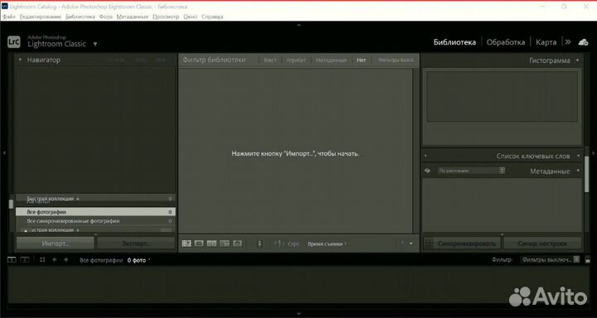Go back with left arrow in filmstrip bar
597x318 pixels.
pos(54,260)
